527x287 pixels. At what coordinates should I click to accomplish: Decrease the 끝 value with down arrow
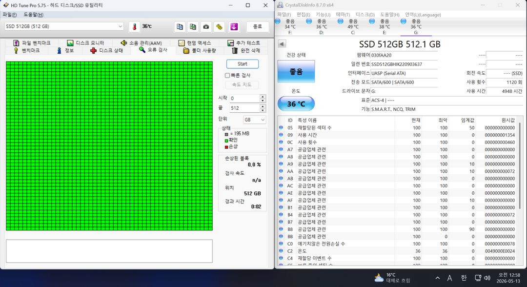point(263,110)
